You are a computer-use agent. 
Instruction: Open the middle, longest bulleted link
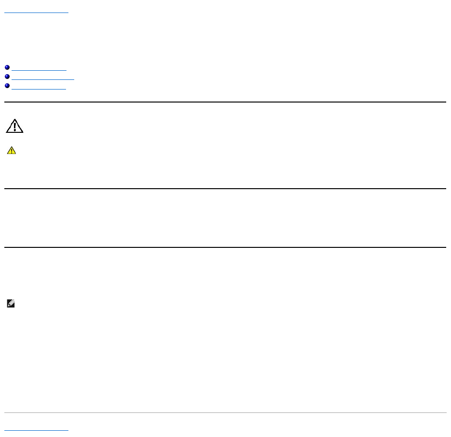[x=42, y=77]
